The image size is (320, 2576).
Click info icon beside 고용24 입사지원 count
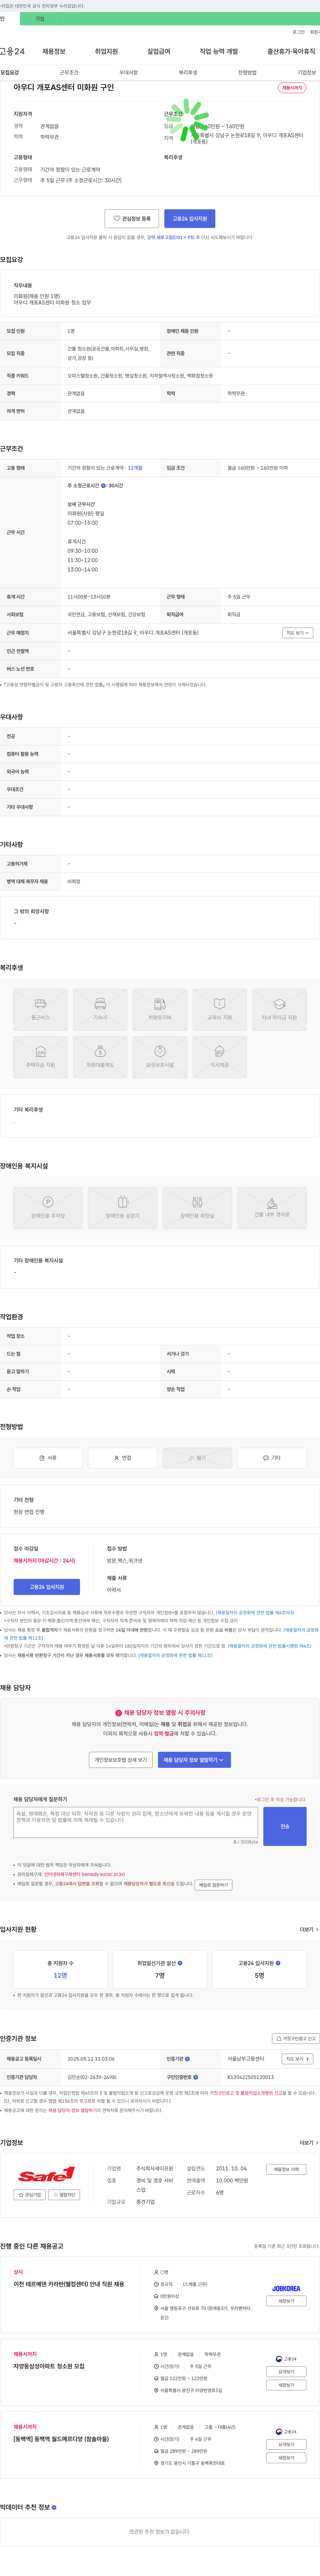(x=278, y=1963)
